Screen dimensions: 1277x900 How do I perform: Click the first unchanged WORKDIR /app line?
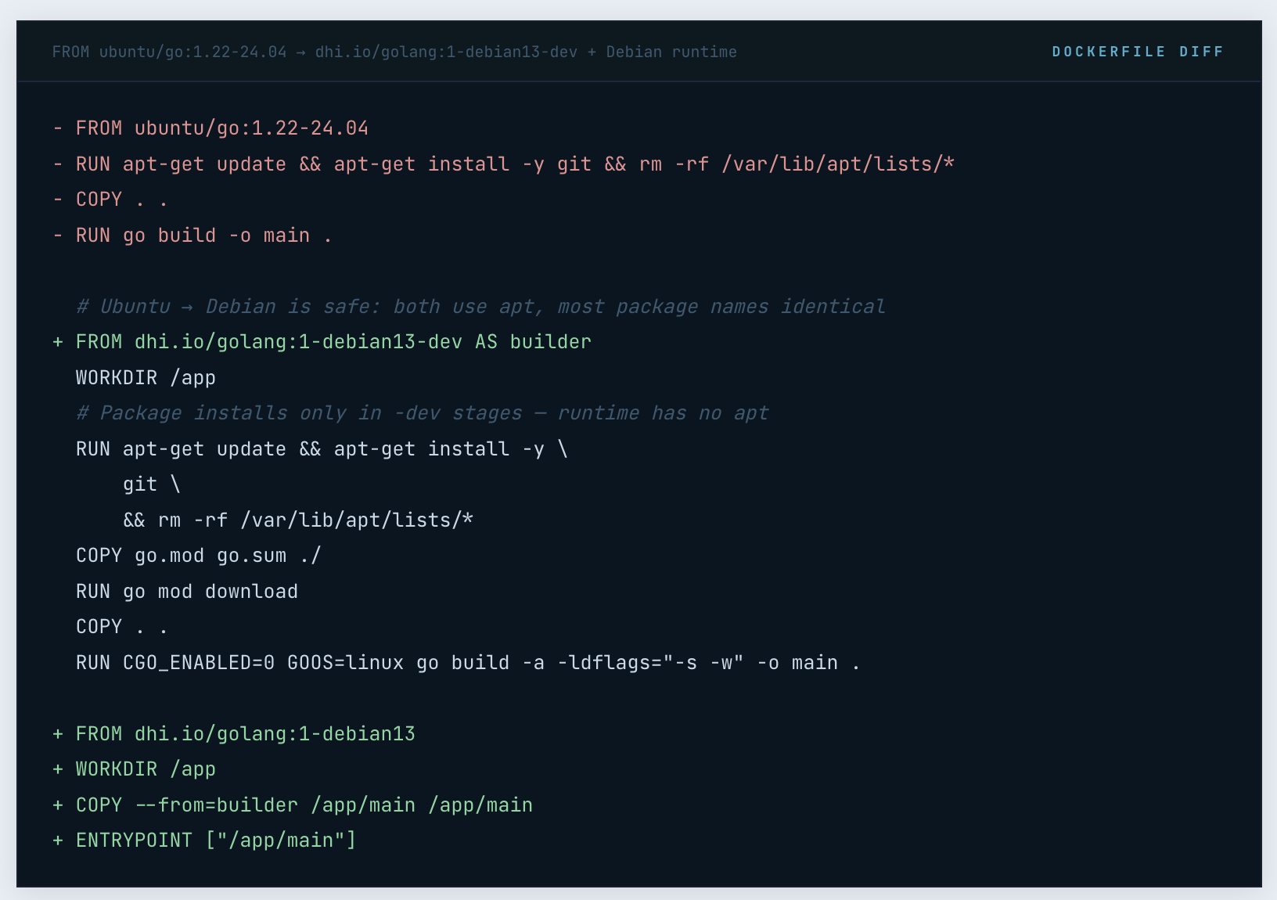146,377
